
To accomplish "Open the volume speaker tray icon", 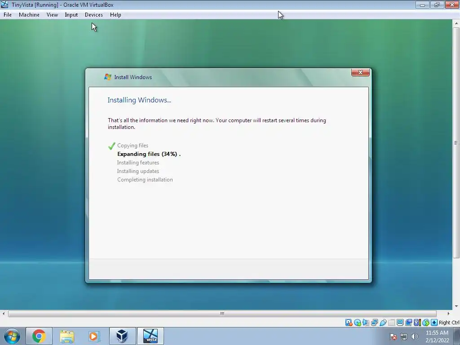I will click(414, 336).
